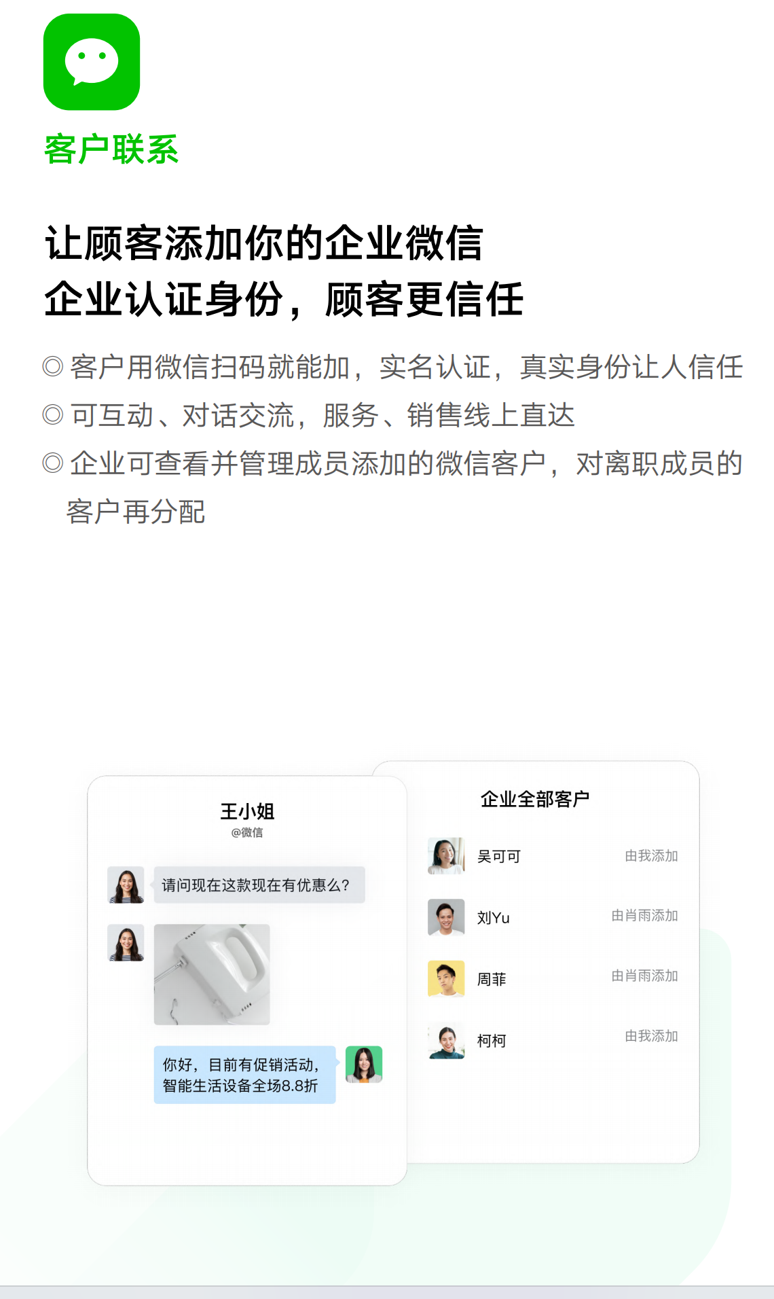This screenshot has height=1299, width=774.
Task: Open 吴可可's avatar in customer list
Action: click(446, 856)
